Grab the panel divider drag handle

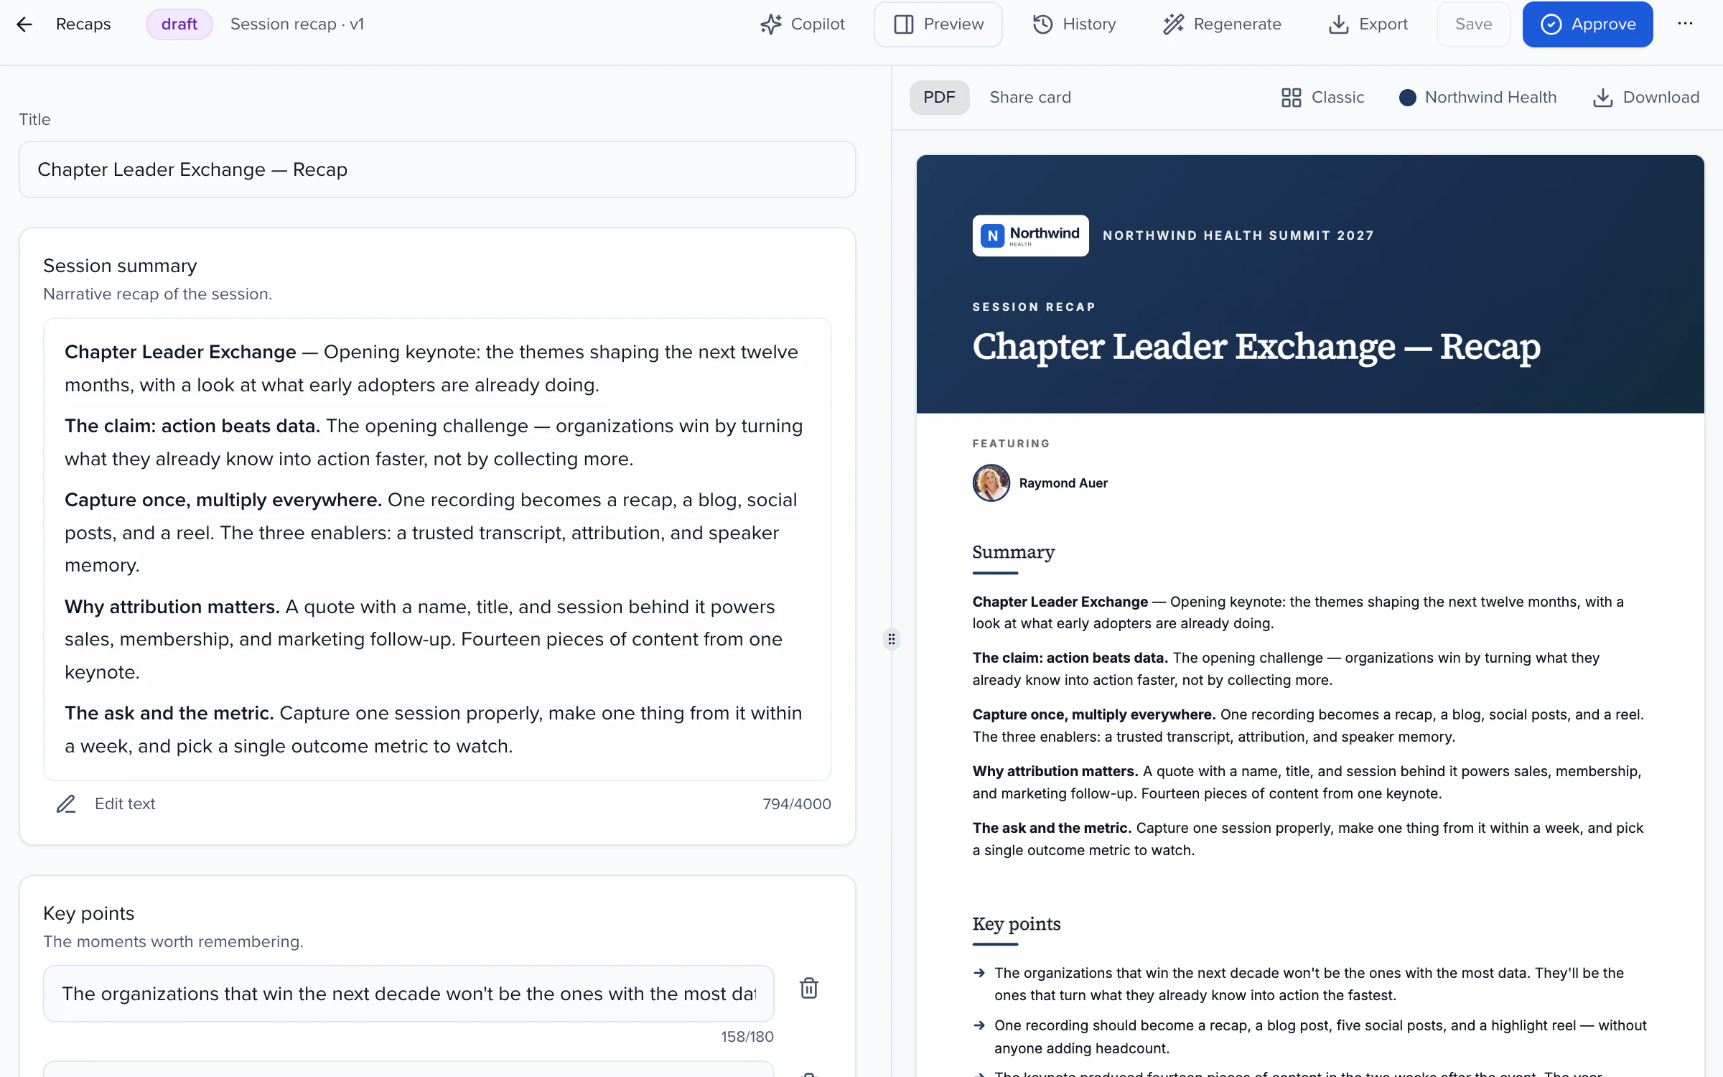click(891, 639)
